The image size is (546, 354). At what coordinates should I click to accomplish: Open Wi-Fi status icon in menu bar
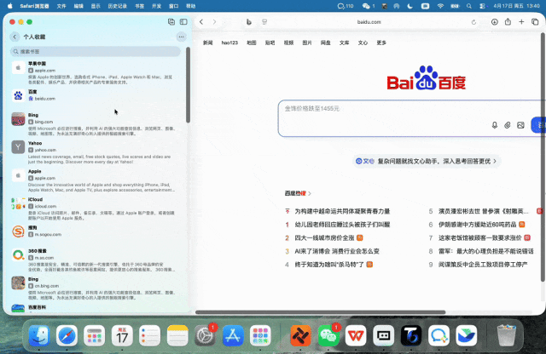[x=440, y=6]
